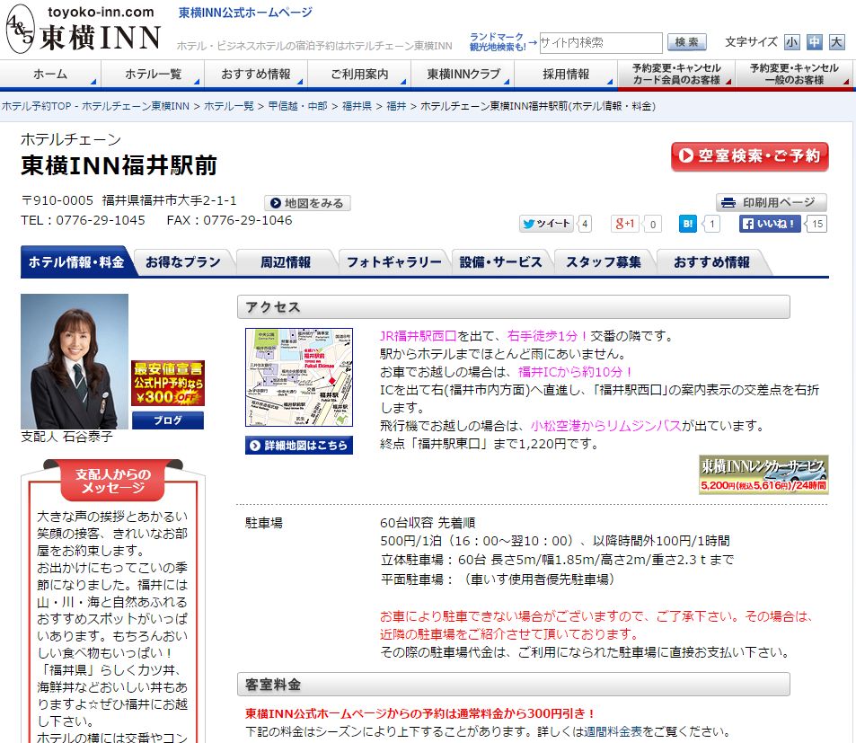Click the TEL：0776-29-1045 phone text
This screenshot has height=743, width=856.
pos(83,220)
